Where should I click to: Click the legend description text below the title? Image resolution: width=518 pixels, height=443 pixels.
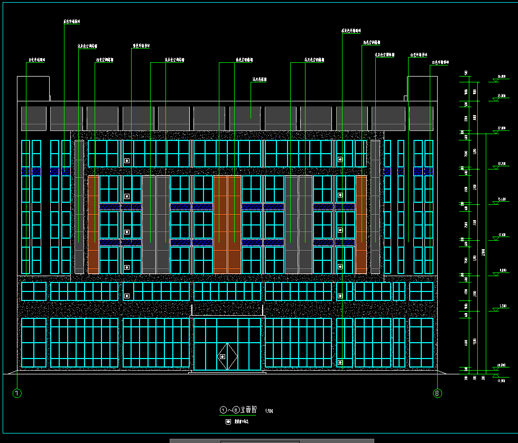pyautogui.click(x=242, y=422)
